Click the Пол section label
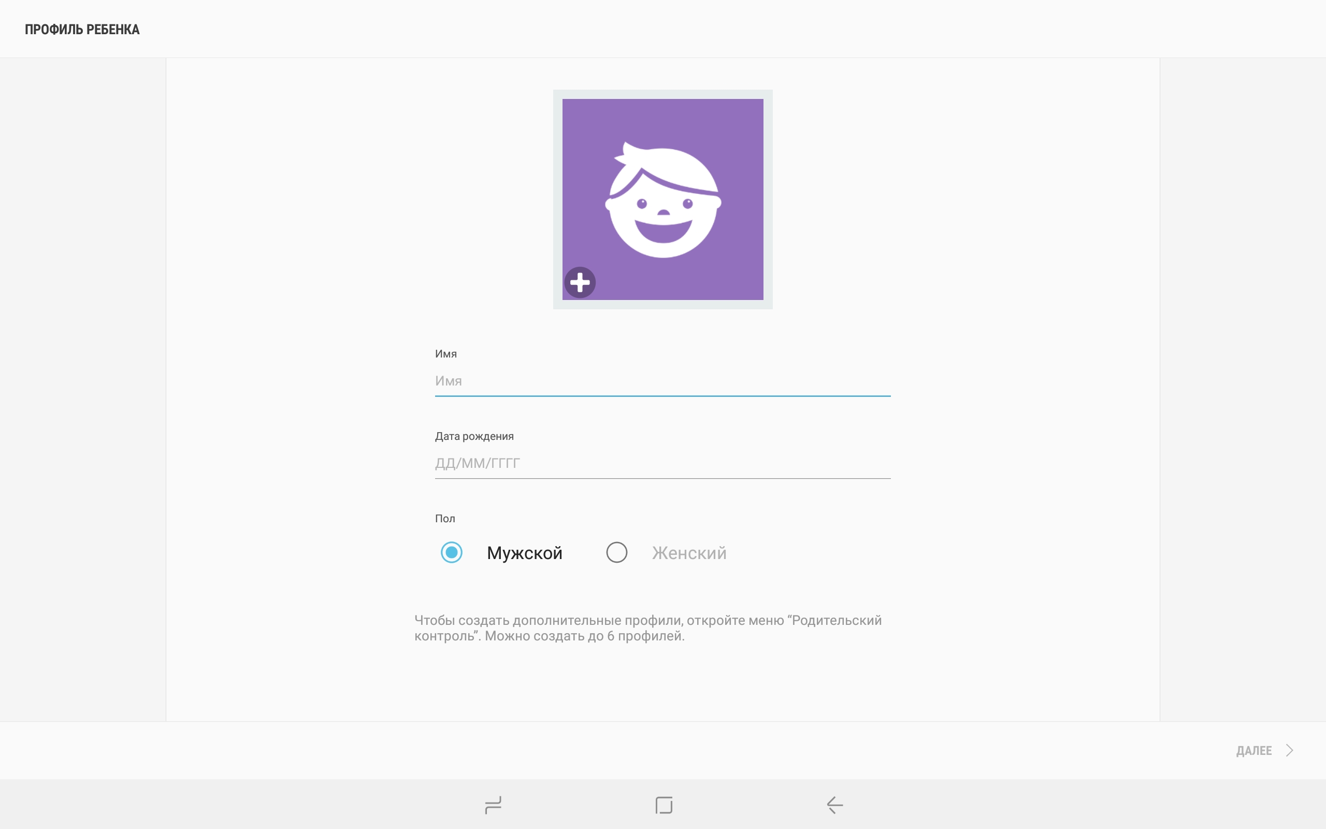 pos(445,518)
